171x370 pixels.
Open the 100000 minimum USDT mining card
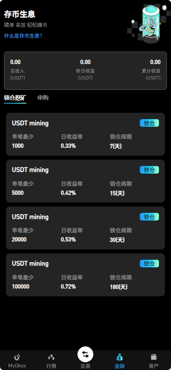coord(85,275)
